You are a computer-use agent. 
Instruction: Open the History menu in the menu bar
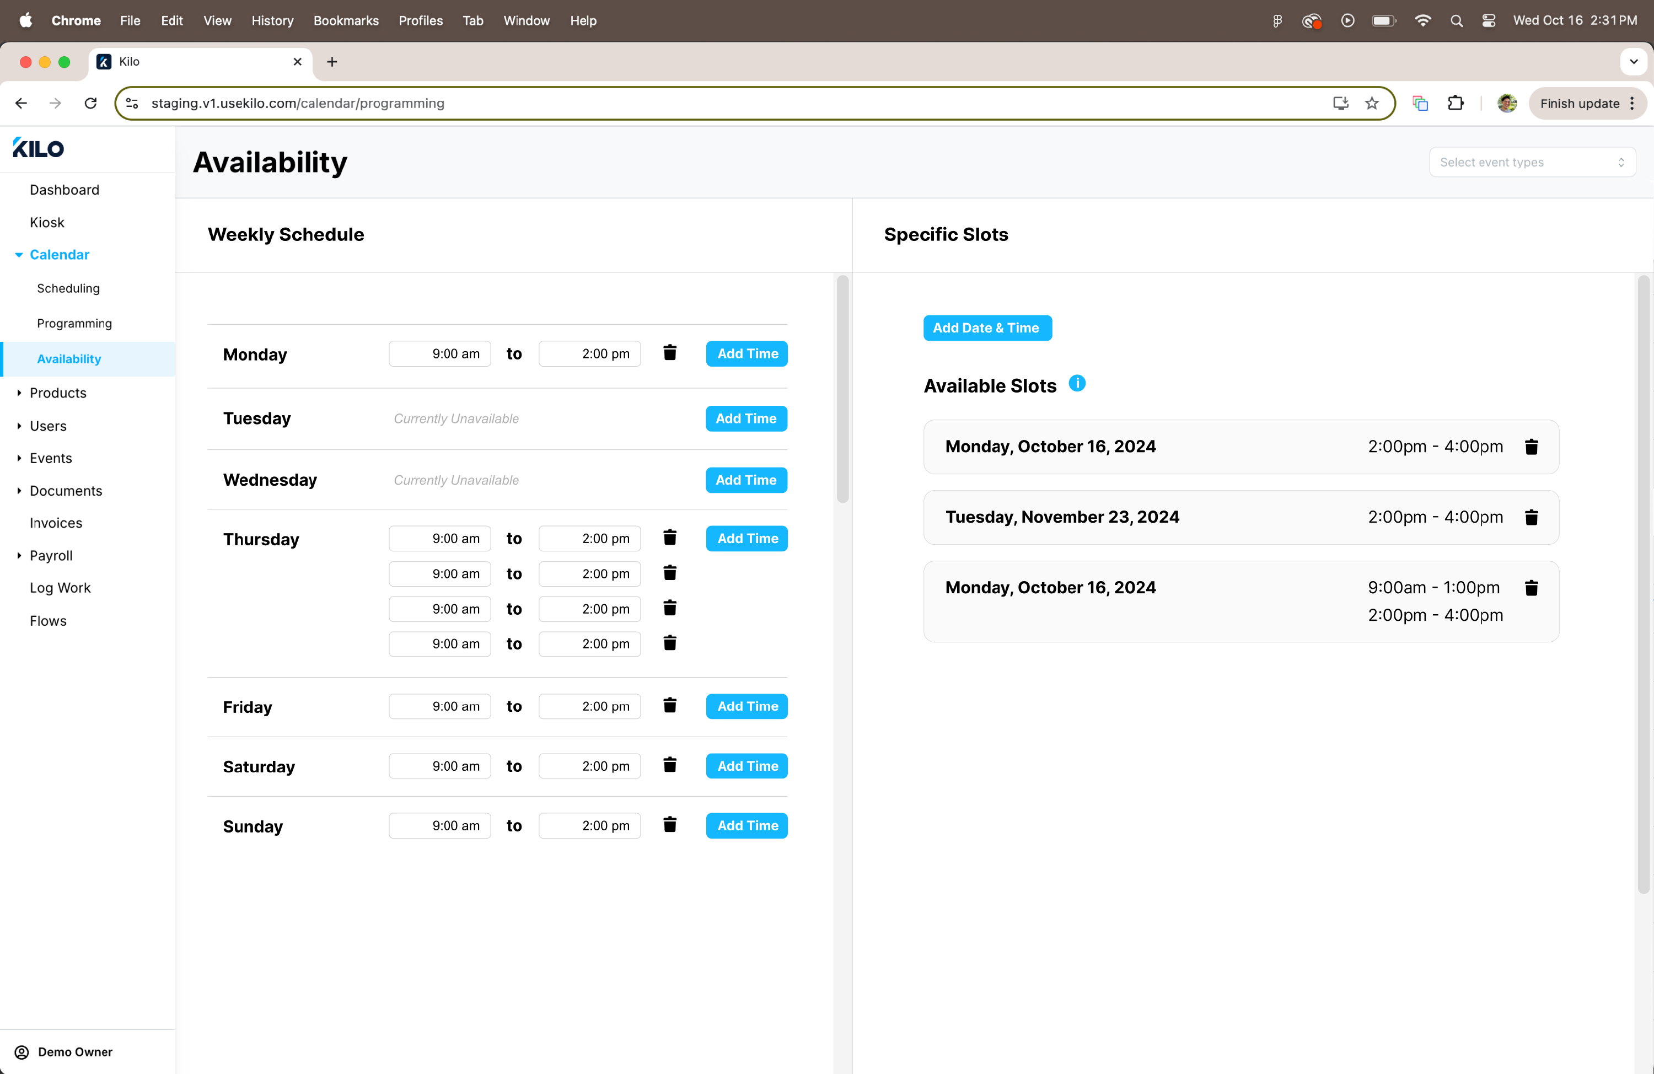point(272,21)
